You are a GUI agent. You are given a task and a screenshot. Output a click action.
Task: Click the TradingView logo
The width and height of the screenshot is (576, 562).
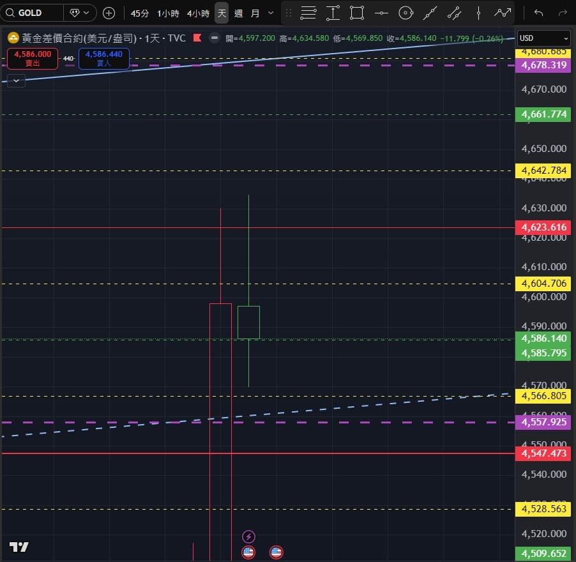click(x=19, y=547)
